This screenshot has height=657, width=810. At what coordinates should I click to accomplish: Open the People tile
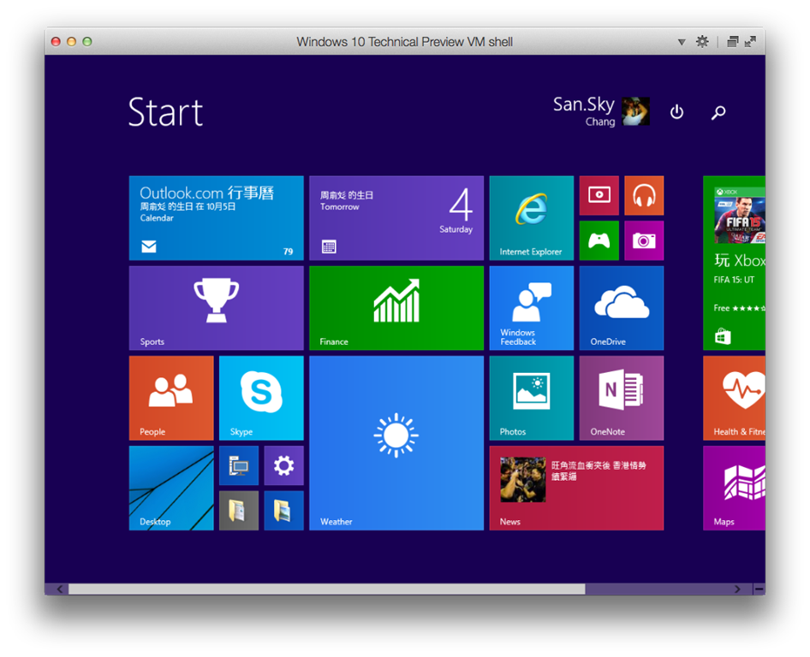coord(171,398)
